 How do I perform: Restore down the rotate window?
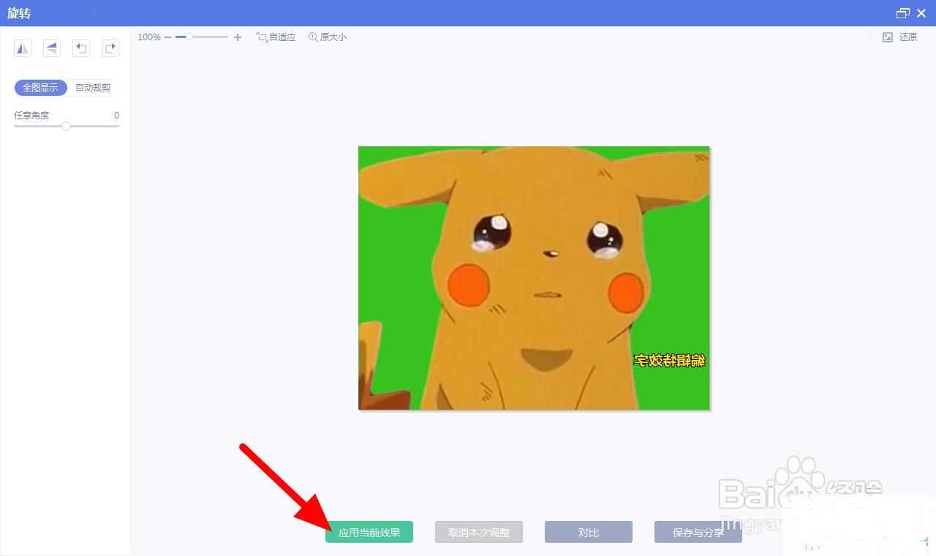coord(903,13)
